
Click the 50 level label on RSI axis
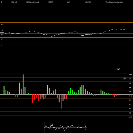click(x=2, y=35)
